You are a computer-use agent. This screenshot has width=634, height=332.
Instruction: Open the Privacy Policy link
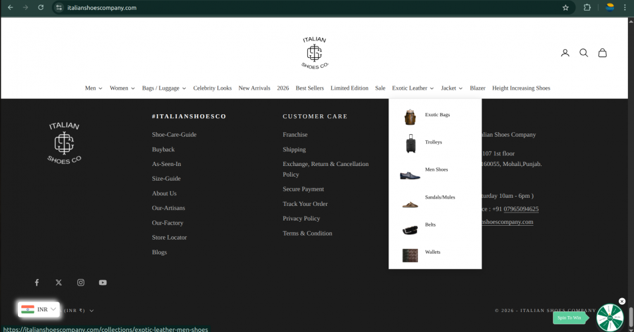tap(301, 218)
